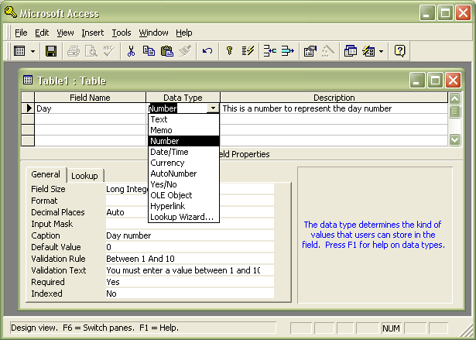Viewport: 476px width, 340px height.
Task: Choose AutoNumber from data type list
Action: [x=183, y=173]
